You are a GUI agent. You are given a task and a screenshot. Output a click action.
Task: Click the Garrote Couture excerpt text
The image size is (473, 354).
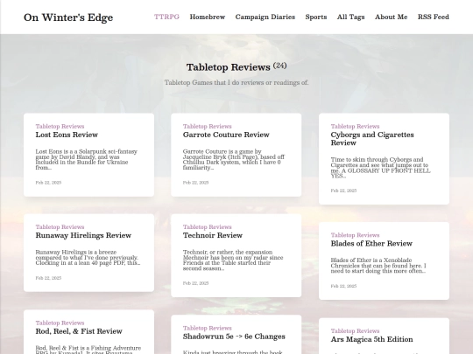234,160
